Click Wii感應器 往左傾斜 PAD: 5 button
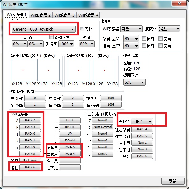 70,147
